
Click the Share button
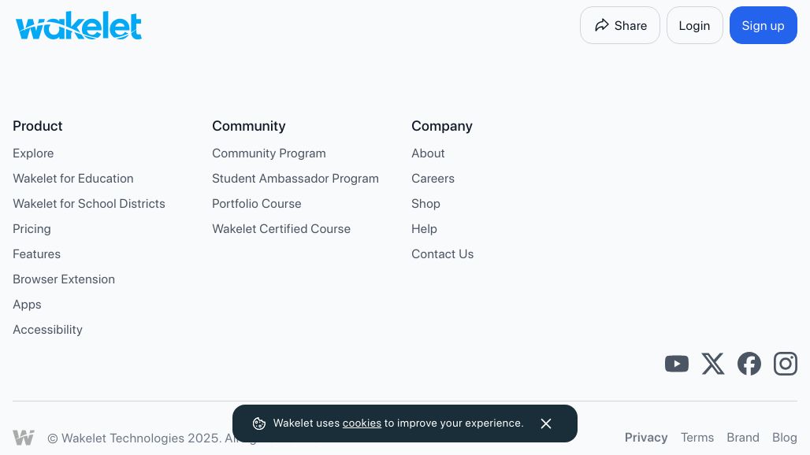[x=620, y=25]
